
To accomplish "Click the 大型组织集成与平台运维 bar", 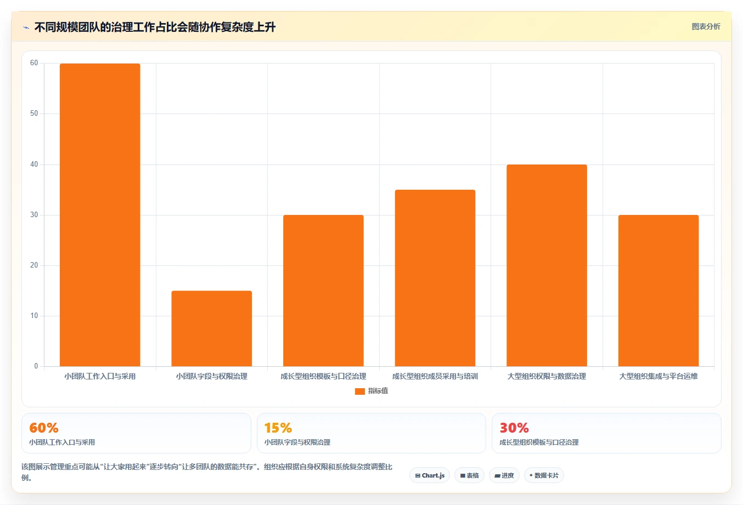I will click(658, 291).
